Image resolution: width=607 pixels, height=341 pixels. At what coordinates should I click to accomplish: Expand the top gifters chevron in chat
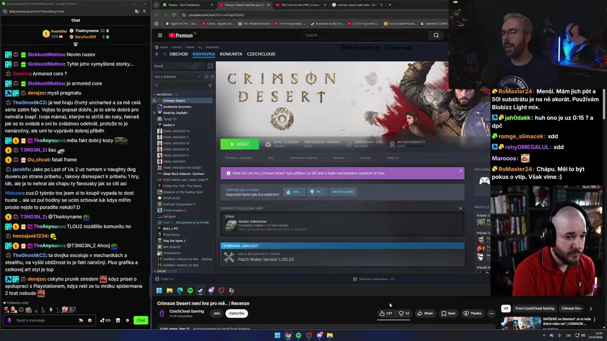coord(75,45)
